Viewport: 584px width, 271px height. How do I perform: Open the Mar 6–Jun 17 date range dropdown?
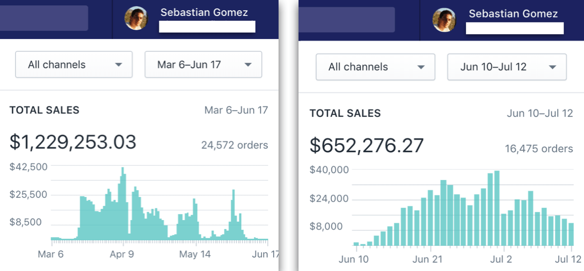pyautogui.click(x=203, y=64)
